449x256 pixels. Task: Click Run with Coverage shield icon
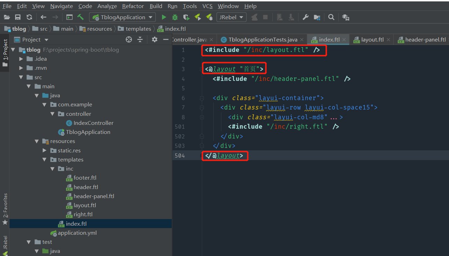pyautogui.click(x=186, y=17)
